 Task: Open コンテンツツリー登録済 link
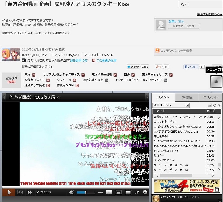[176, 51]
